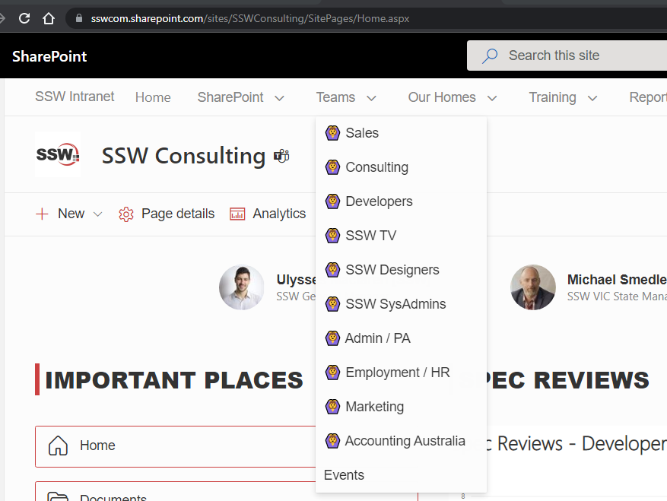Click the lion icon next to Consulting

coord(332,167)
